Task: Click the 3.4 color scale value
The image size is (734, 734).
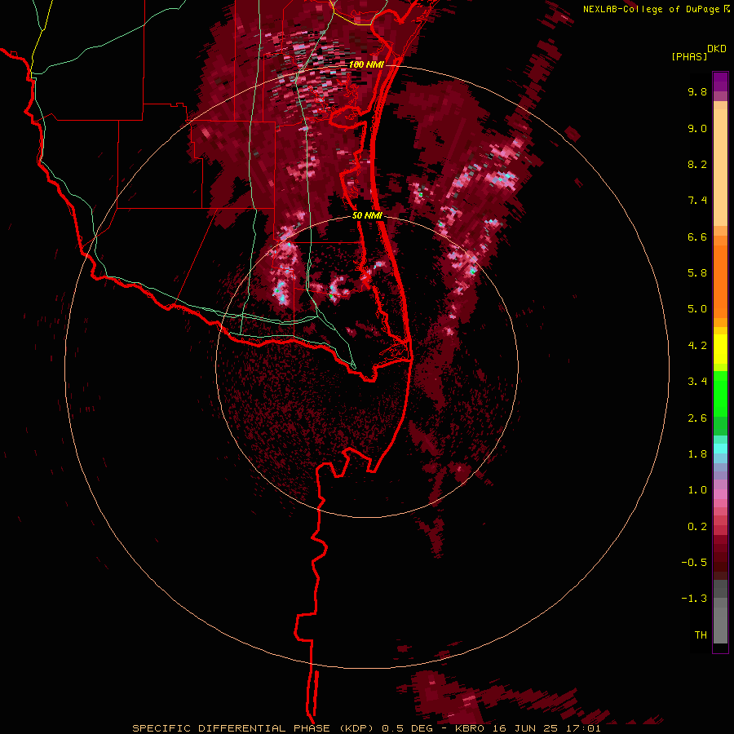Action: pyautogui.click(x=697, y=382)
